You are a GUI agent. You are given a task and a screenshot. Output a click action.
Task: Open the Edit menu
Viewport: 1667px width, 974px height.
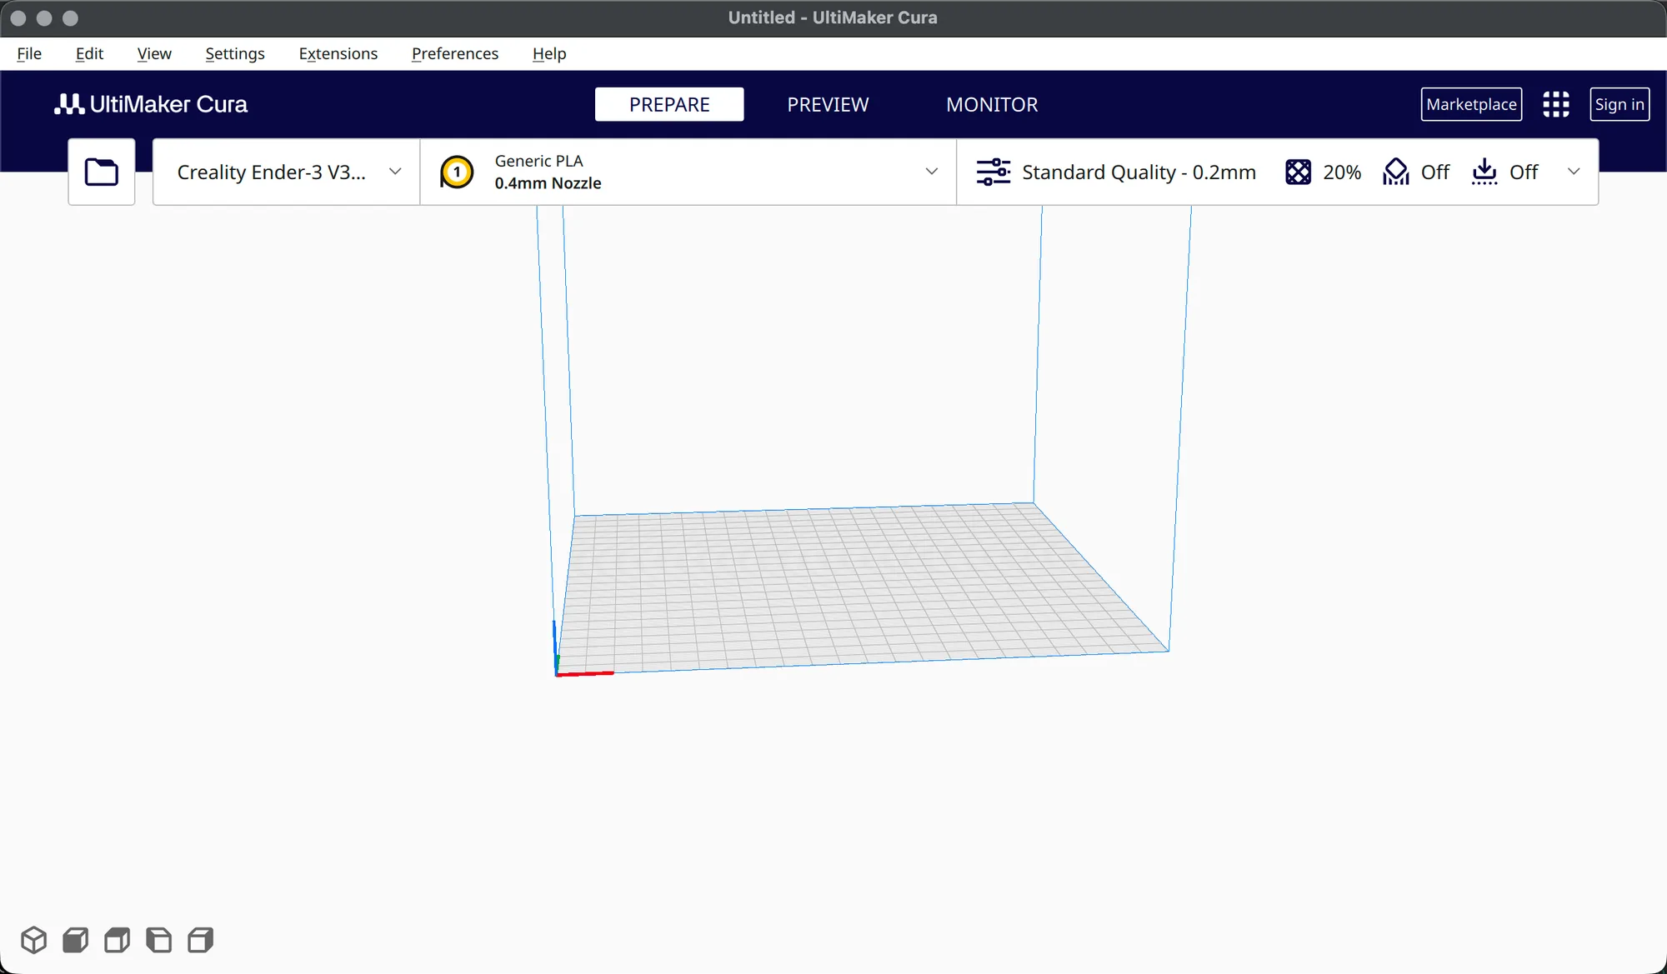pos(89,53)
